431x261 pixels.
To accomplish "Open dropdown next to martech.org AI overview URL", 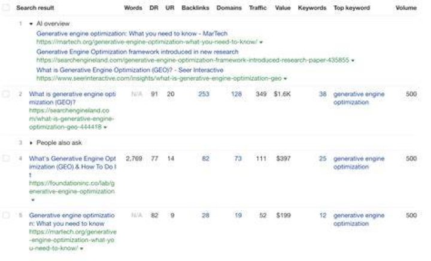I will [261, 42].
